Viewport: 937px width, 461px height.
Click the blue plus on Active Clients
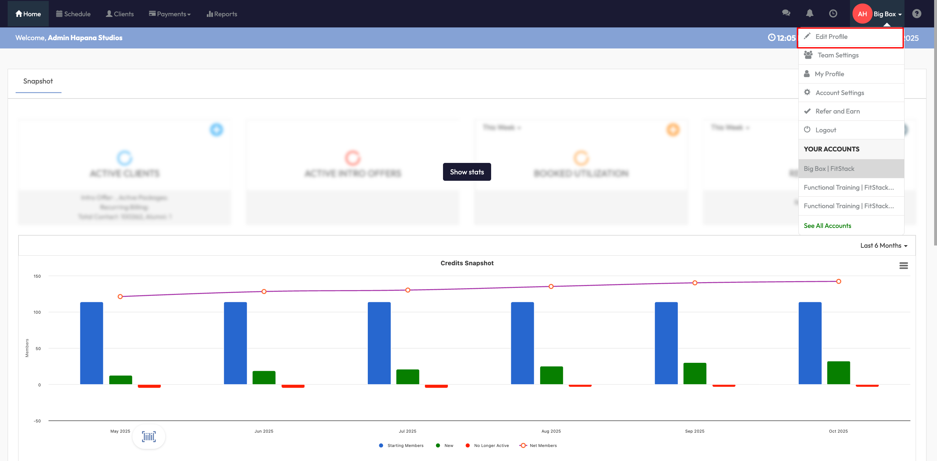pyautogui.click(x=216, y=129)
